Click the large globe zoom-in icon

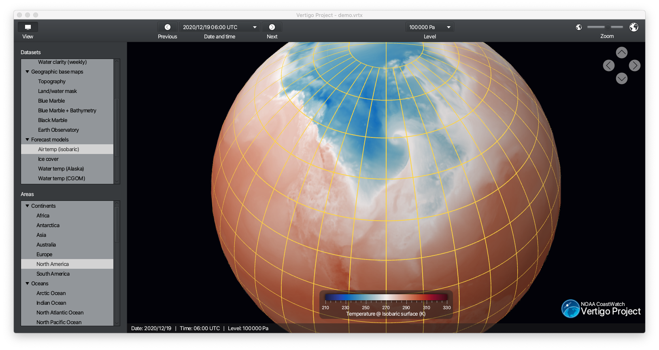(633, 27)
